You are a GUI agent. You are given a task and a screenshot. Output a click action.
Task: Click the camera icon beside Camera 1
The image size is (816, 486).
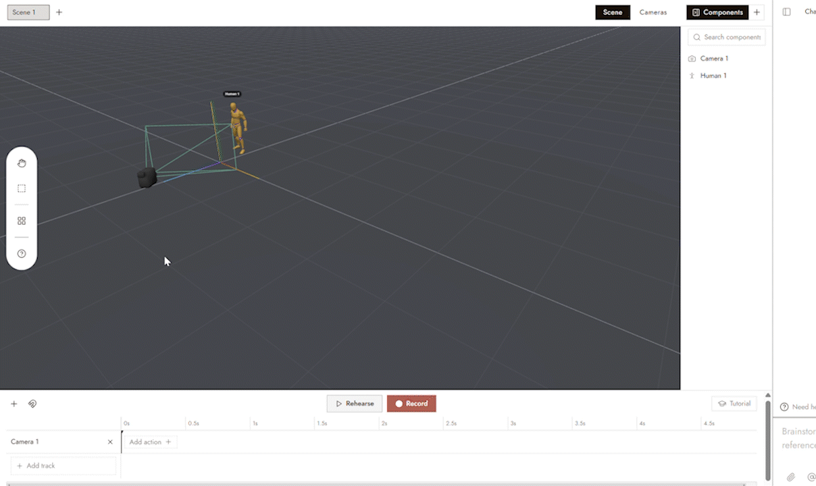click(x=692, y=59)
